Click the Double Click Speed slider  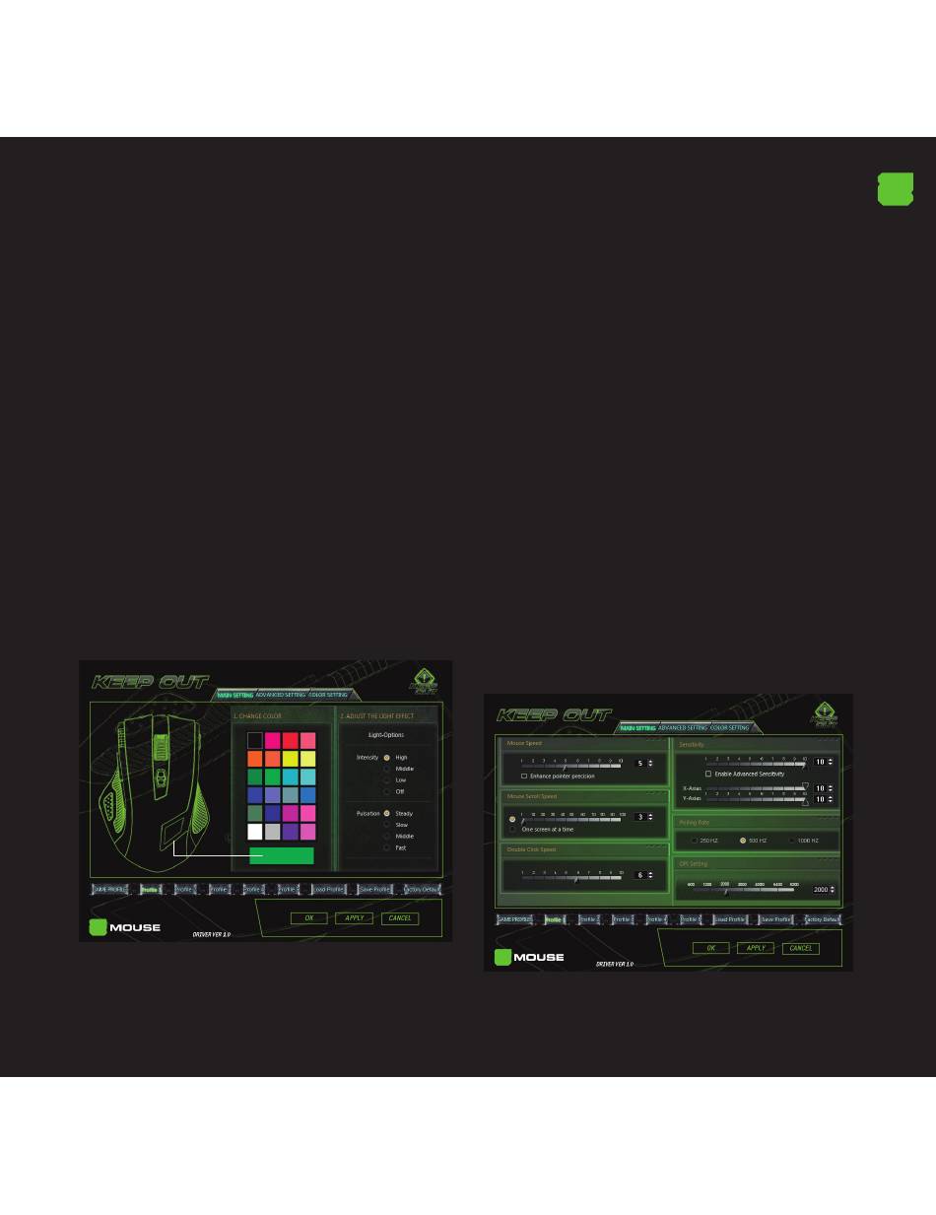pos(572,876)
